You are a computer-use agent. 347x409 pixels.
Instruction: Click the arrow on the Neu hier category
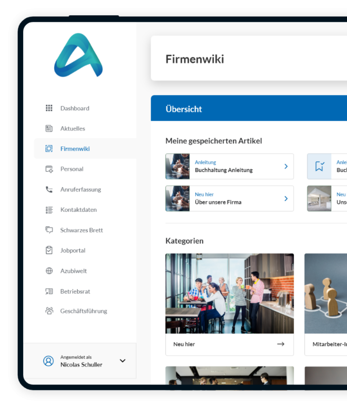click(x=281, y=344)
